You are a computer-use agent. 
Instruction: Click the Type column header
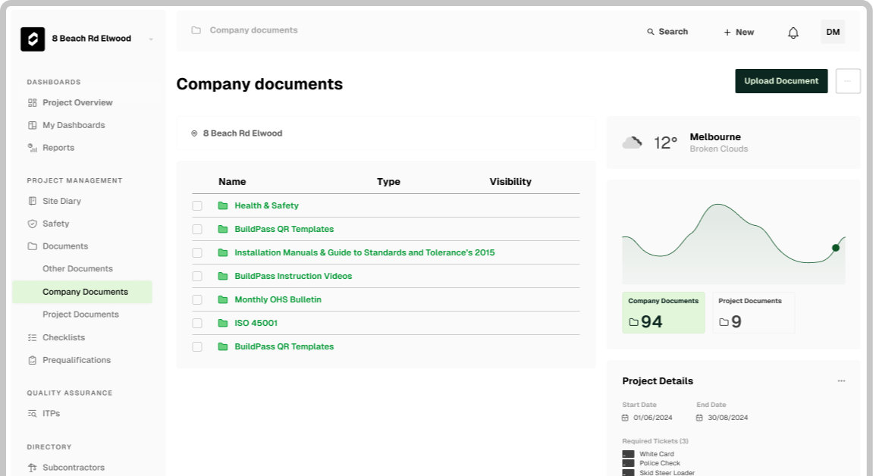click(x=388, y=182)
